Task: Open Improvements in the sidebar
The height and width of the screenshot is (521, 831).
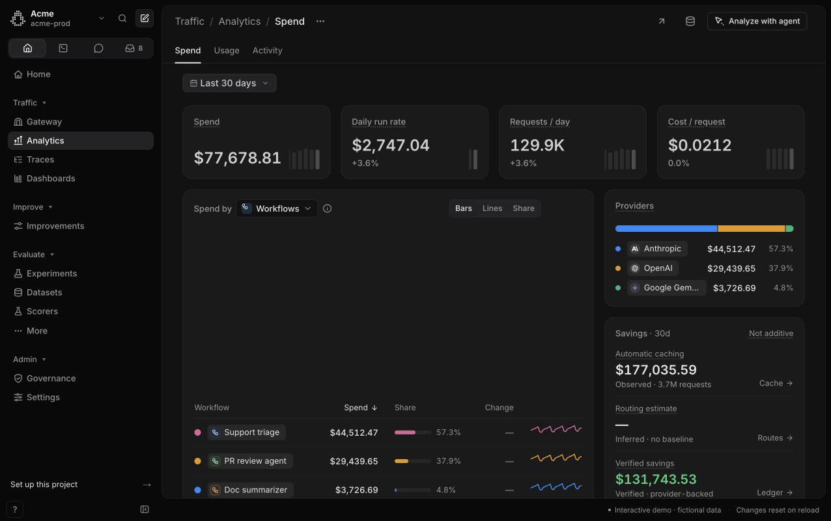Action: (81, 226)
